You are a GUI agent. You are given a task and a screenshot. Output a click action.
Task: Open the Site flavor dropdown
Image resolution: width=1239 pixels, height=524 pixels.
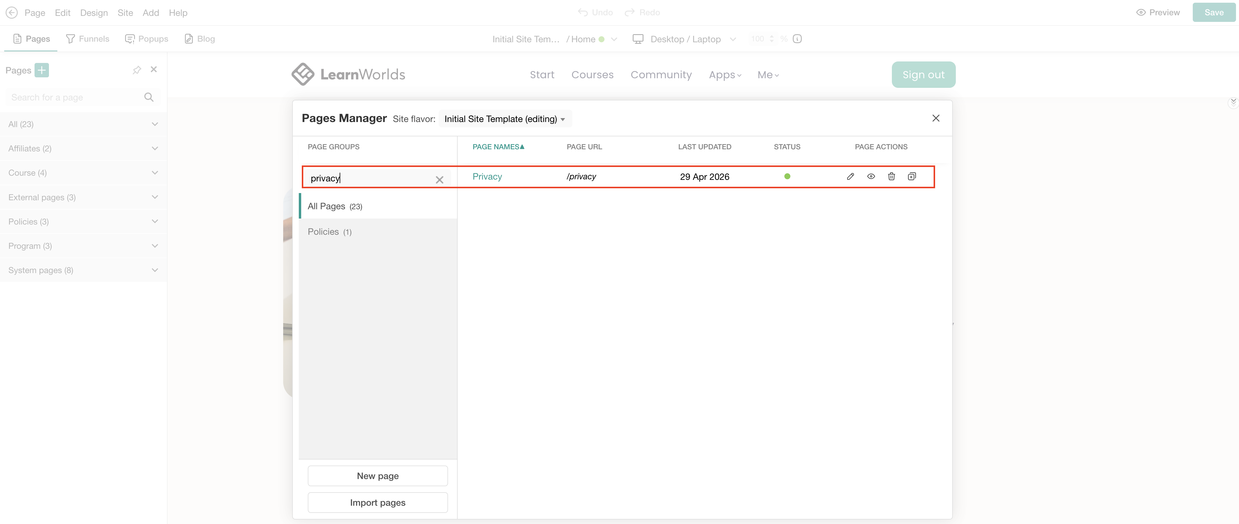coord(504,119)
